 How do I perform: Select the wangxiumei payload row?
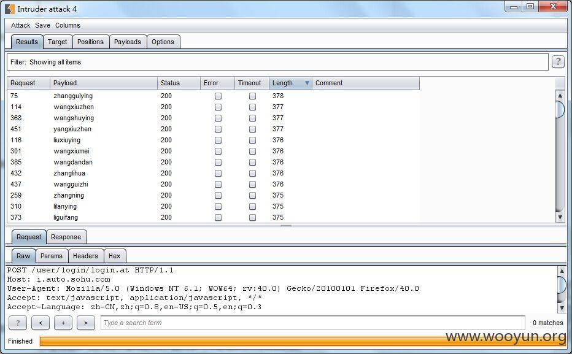[214, 151]
